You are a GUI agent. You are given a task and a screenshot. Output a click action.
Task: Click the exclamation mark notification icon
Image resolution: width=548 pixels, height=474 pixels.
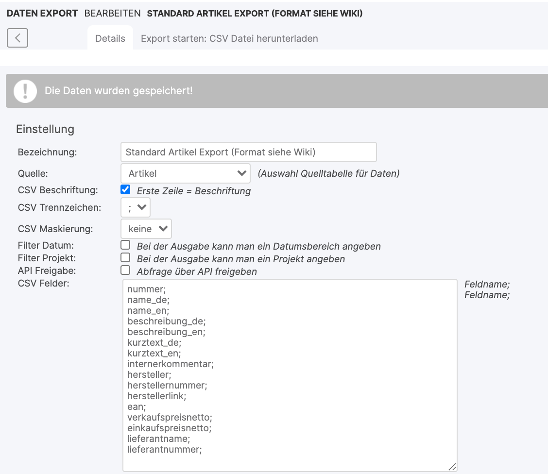point(25,91)
